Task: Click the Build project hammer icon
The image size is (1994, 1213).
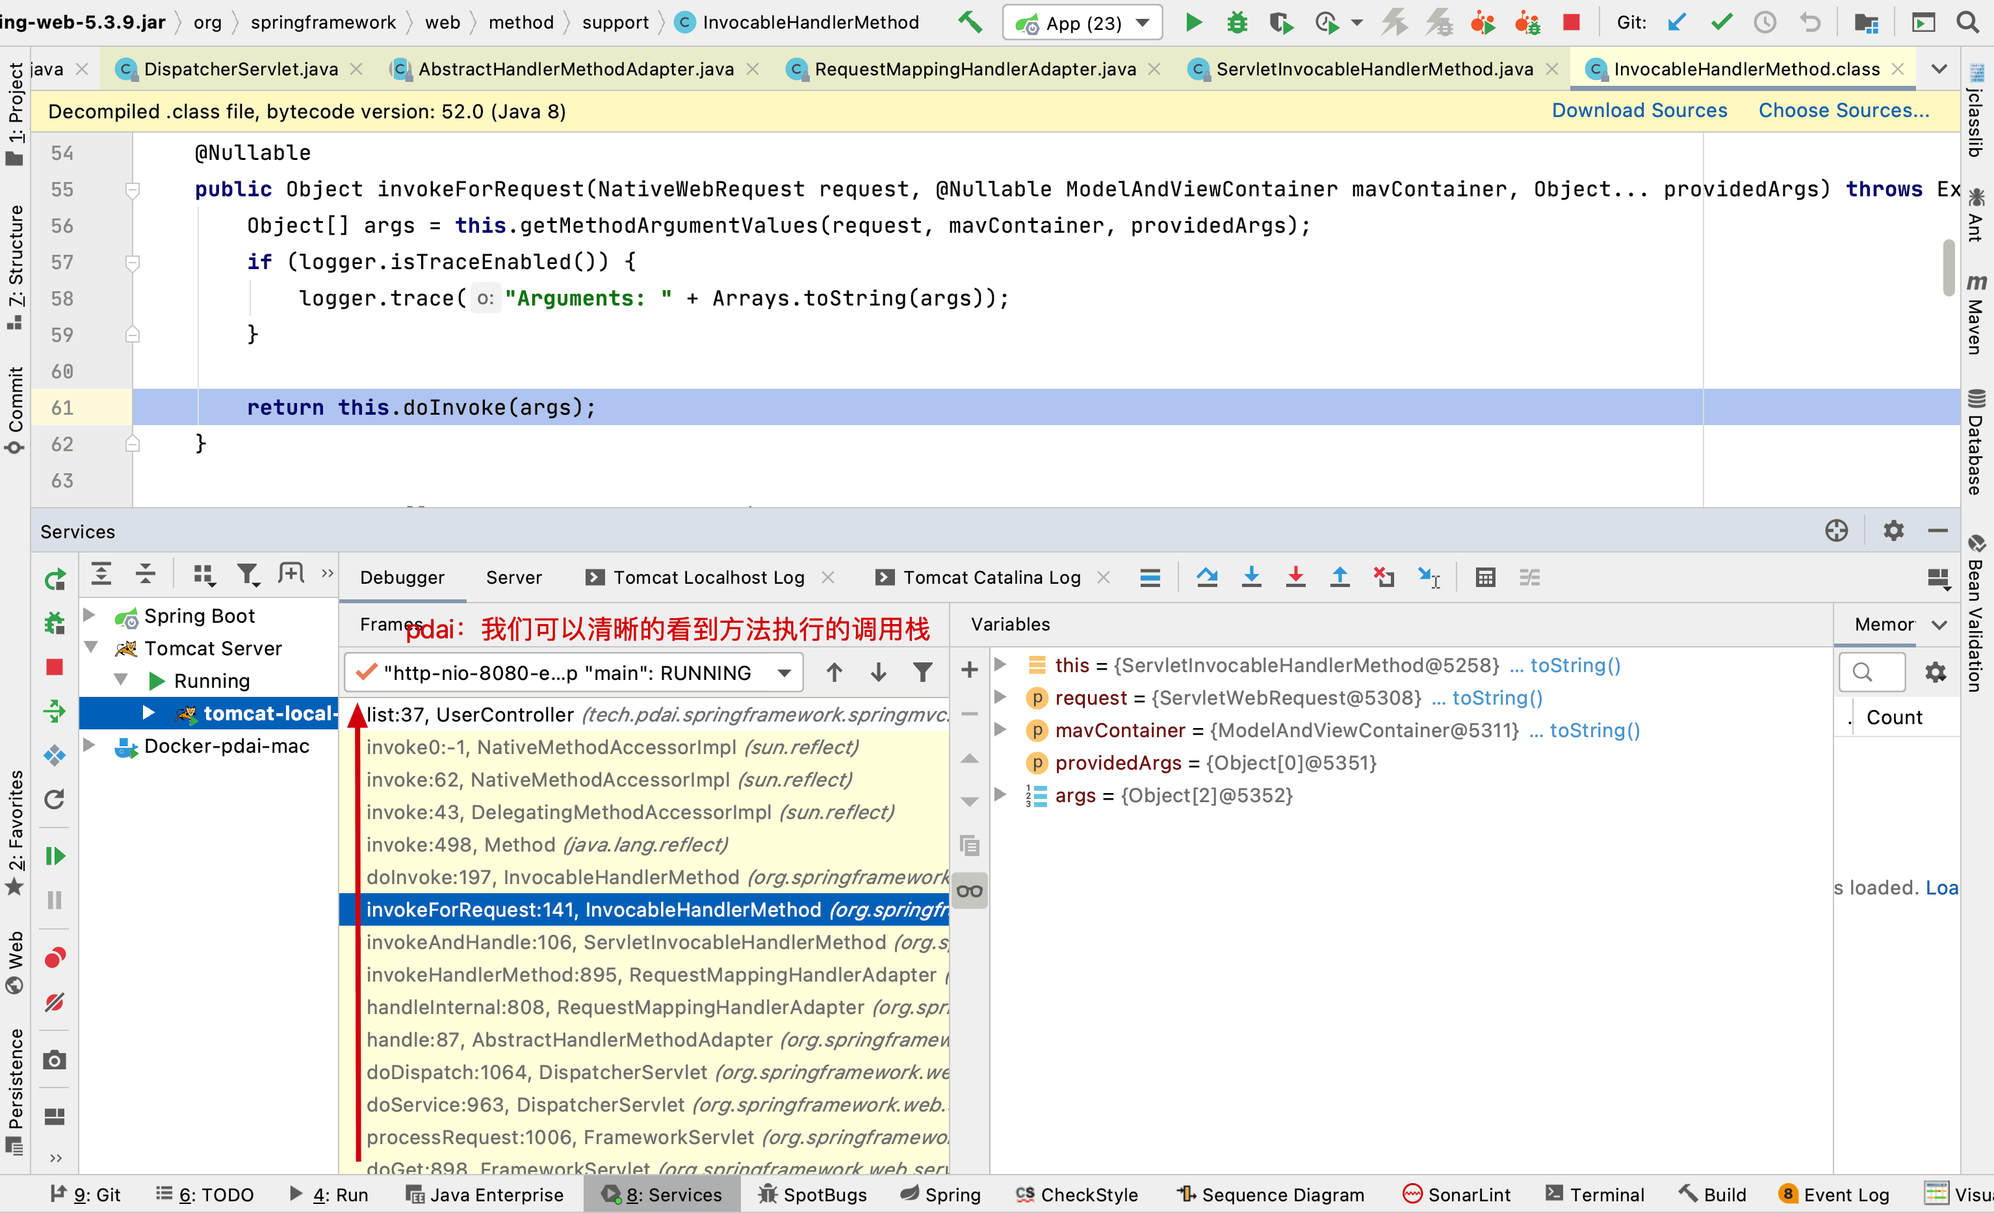Action: click(x=970, y=22)
